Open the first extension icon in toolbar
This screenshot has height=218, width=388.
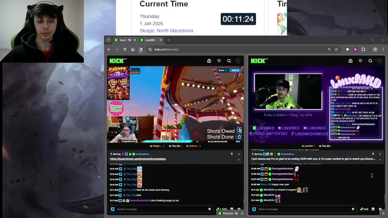tap(347, 49)
